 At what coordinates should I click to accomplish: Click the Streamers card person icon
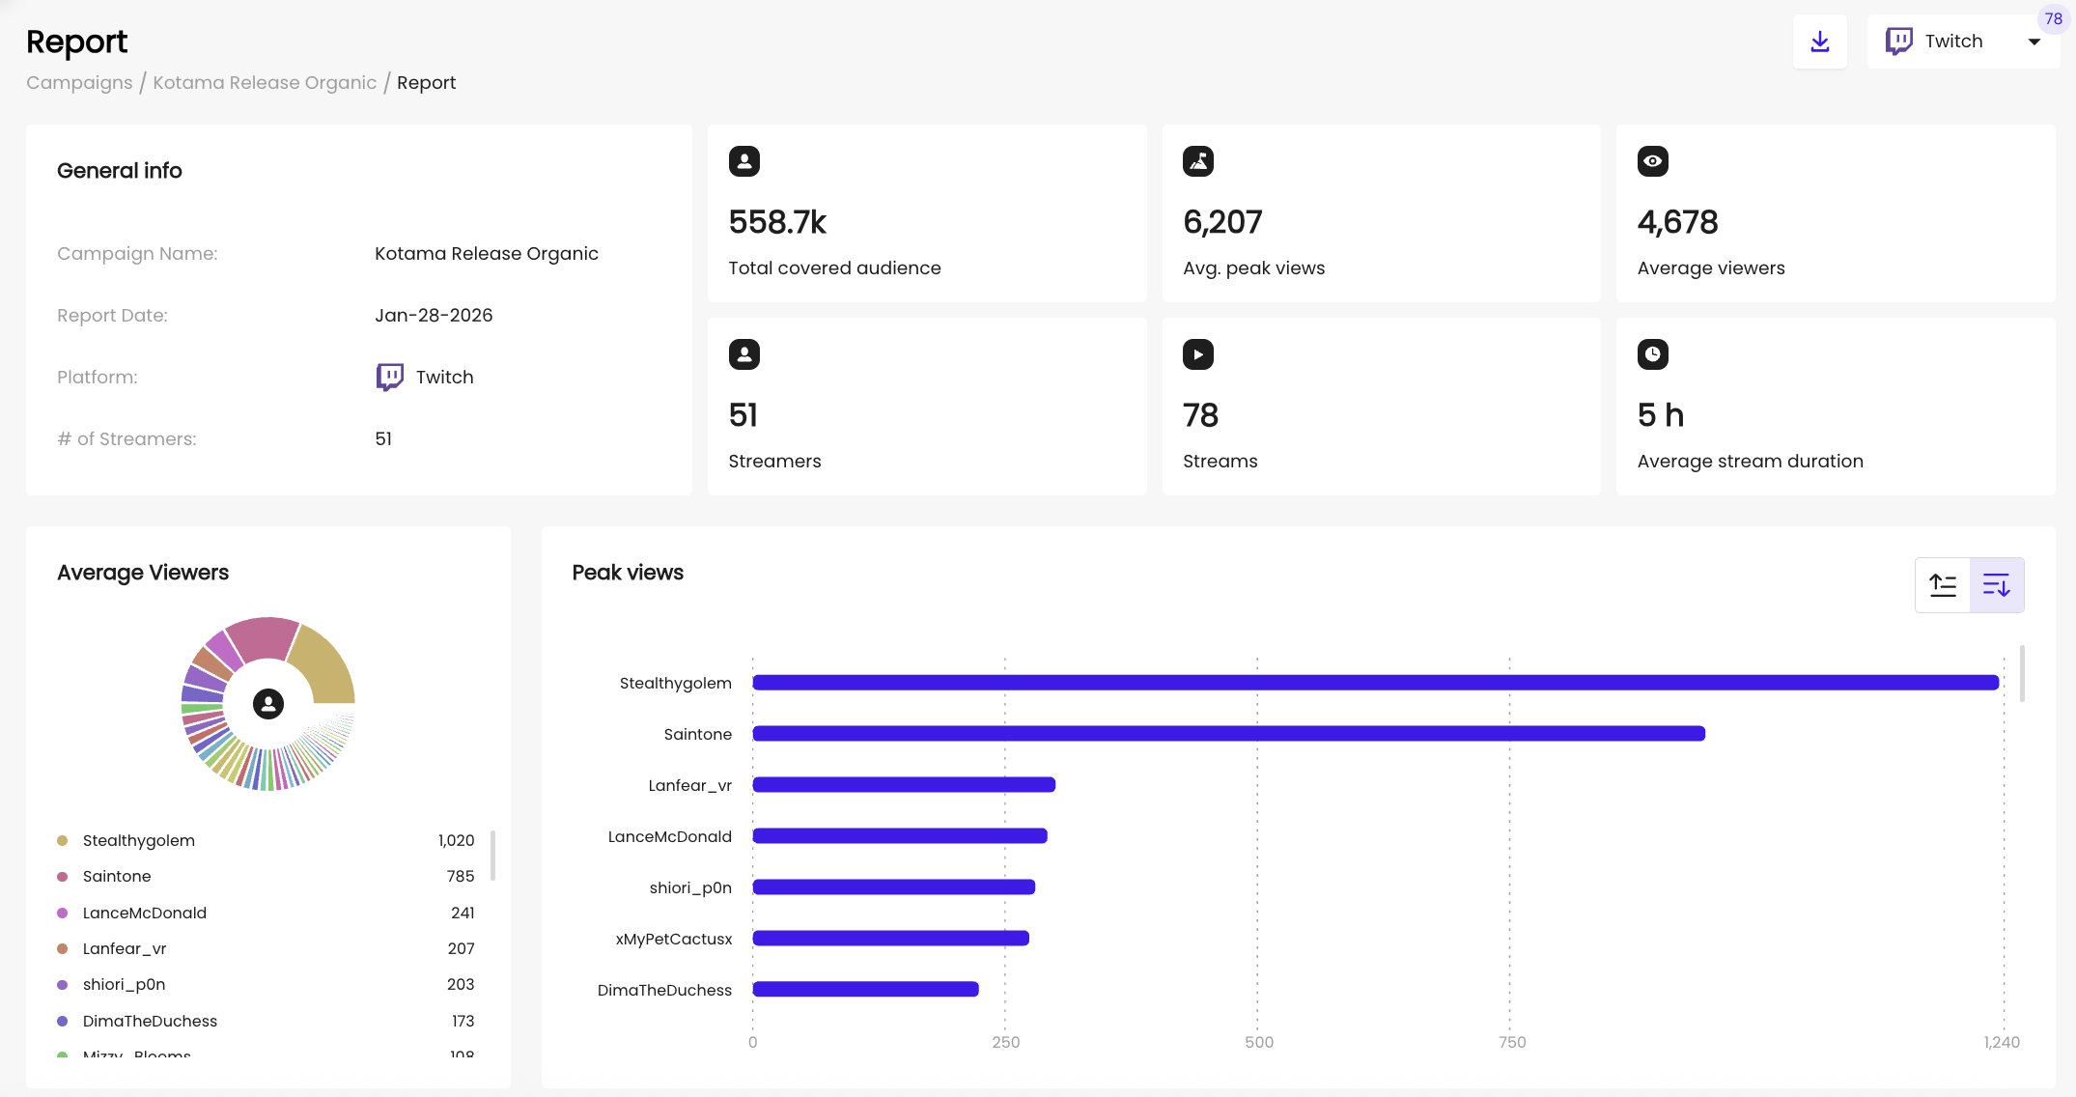[x=743, y=354]
